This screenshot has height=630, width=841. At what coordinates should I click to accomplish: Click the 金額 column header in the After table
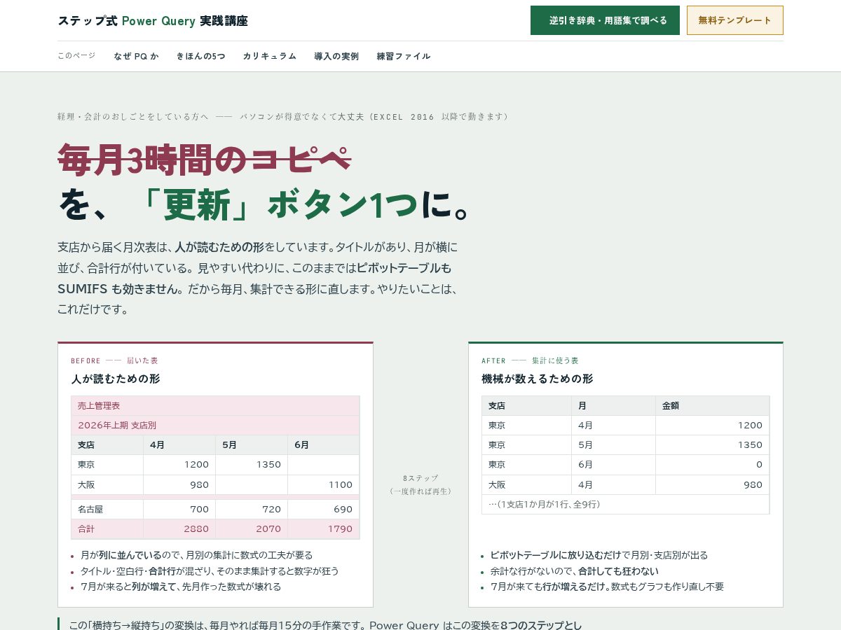pyautogui.click(x=712, y=406)
